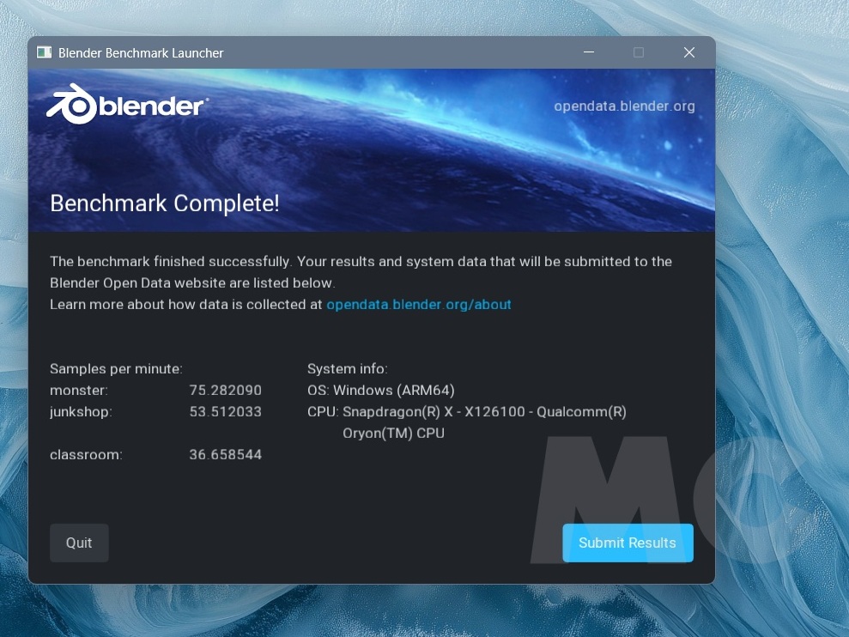Click the 'OS: Windows (ARM64)' line

(x=381, y=390)
